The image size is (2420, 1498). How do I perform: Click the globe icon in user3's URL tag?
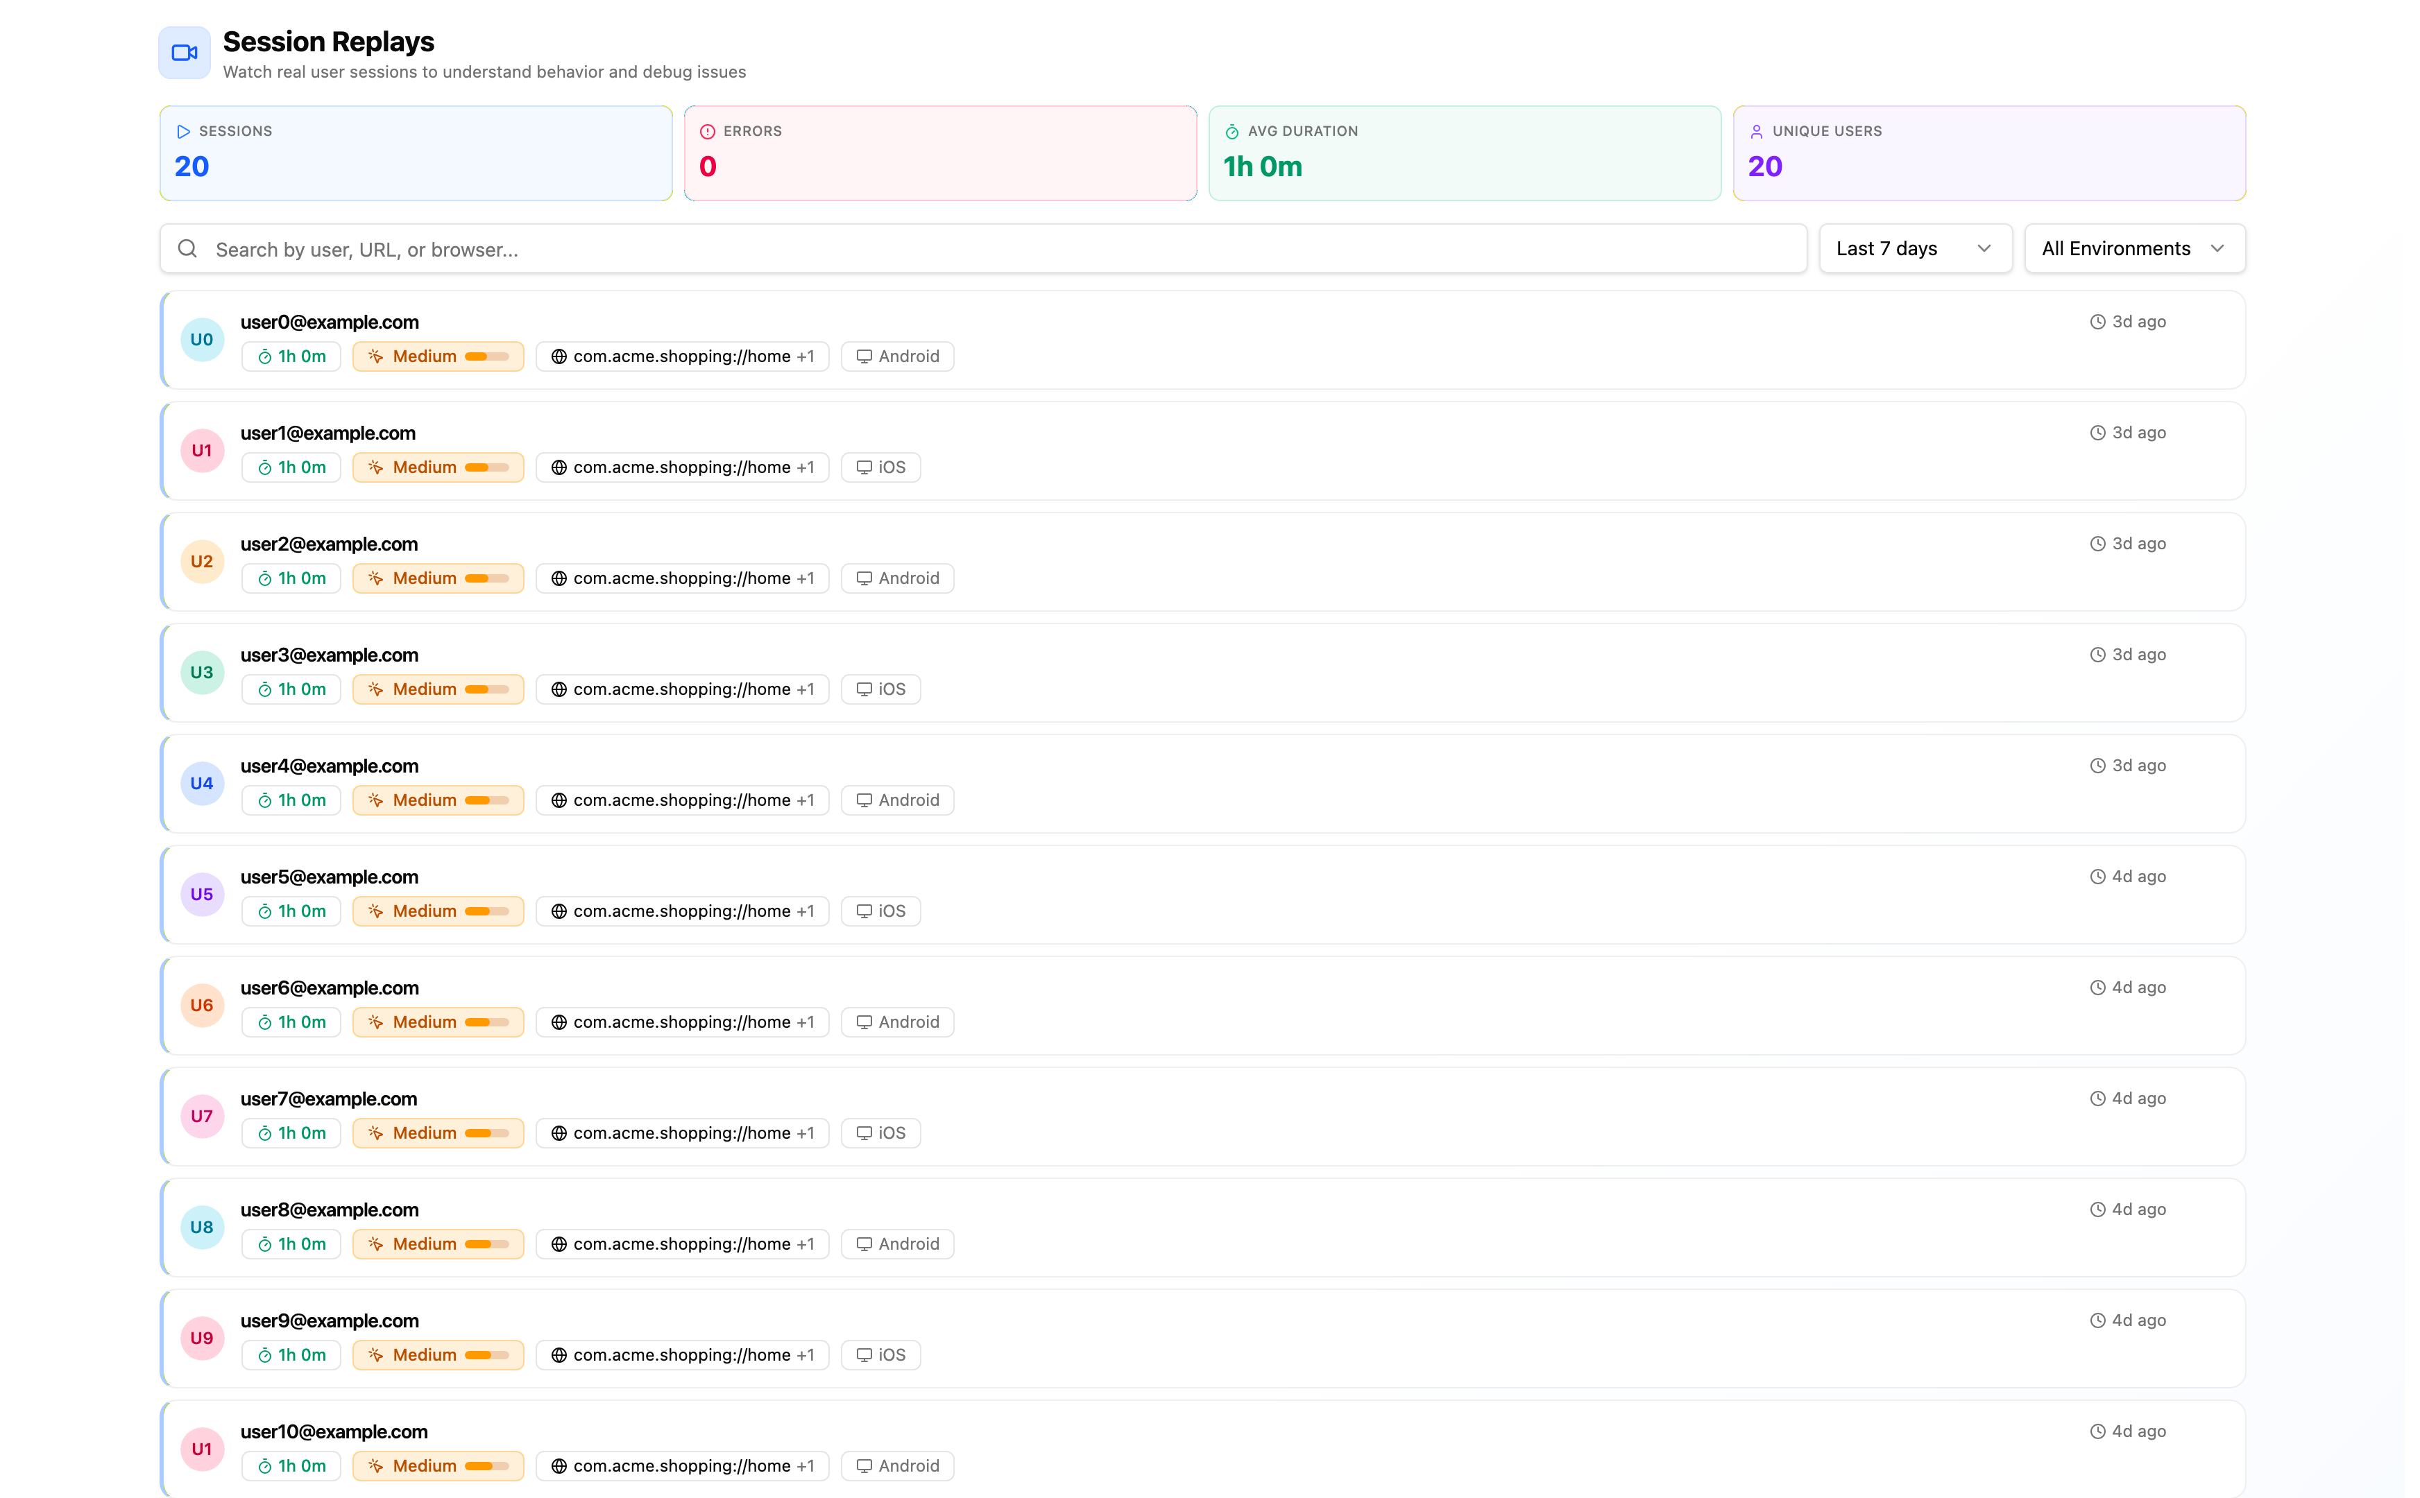[559, 689]
